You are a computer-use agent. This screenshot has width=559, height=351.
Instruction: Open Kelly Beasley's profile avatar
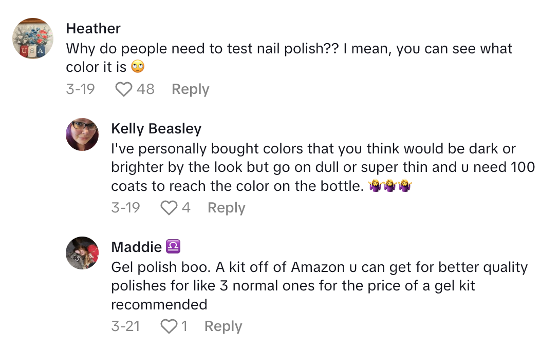coord(82,134)
